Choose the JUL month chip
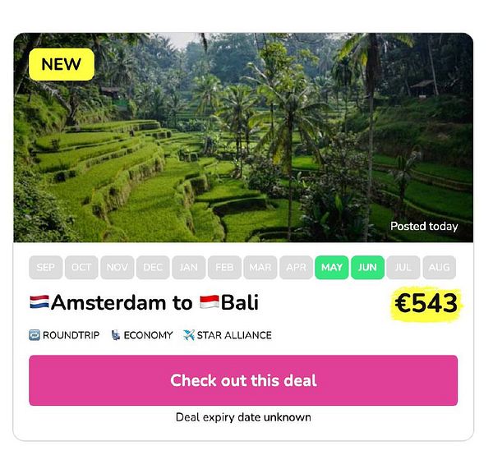Image resolution: width=493 pixels, height=460 pixels. coord(403,268)
